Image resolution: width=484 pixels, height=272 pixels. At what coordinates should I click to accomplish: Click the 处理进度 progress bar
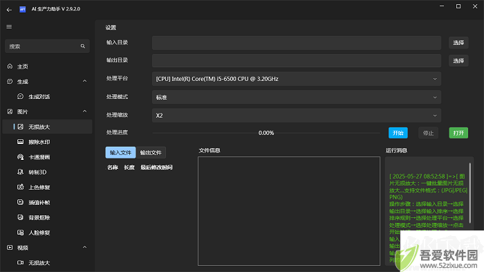pyautogui.click(x=266, y=133)
